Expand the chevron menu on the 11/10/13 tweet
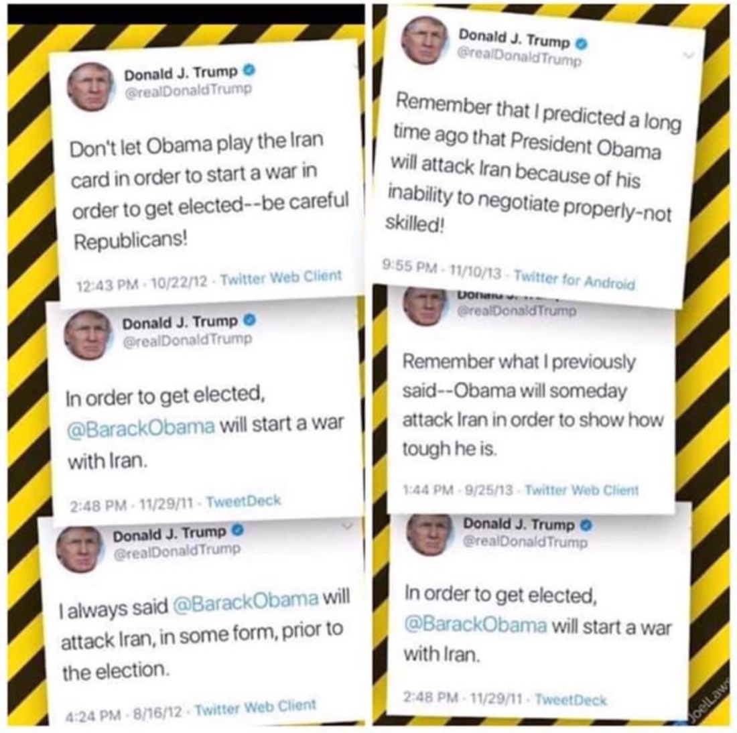737x733 pixels. (689, 55)
